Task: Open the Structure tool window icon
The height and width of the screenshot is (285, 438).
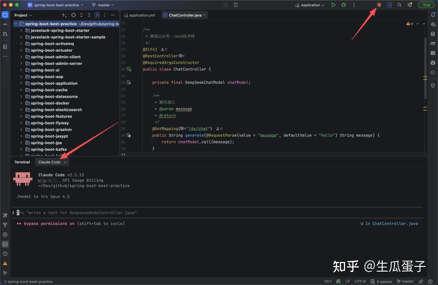Action: tap(5, 47)
